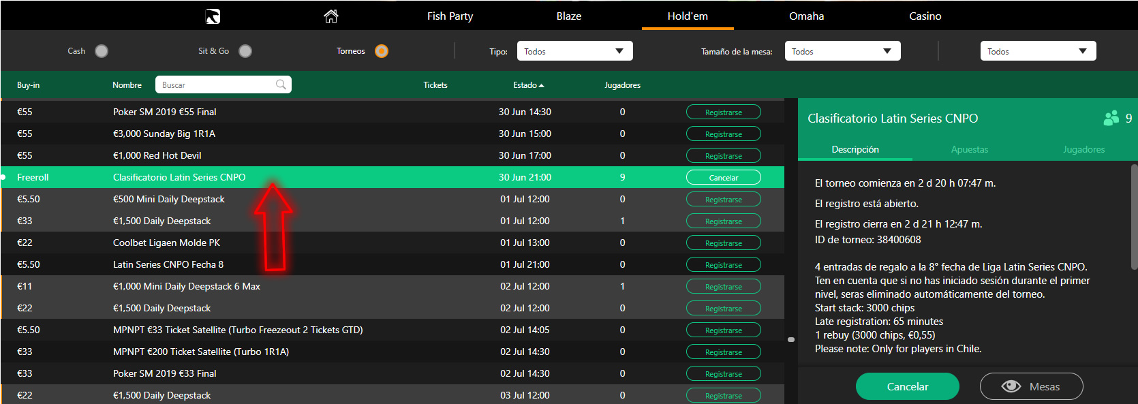This screenshot has height=404, width=1138.
Task: Switch to the Omaha tab
Action: [806, 16]
